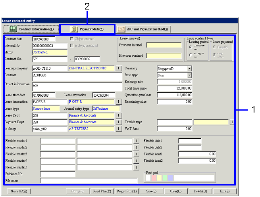Pick the white Post pad swatch

click(148, 178)
